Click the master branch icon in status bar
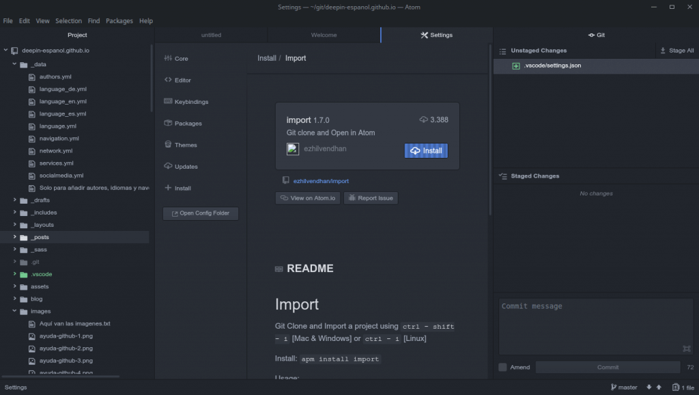The height and width of the screenshot is (395, 699). click(x=614, y=387)
